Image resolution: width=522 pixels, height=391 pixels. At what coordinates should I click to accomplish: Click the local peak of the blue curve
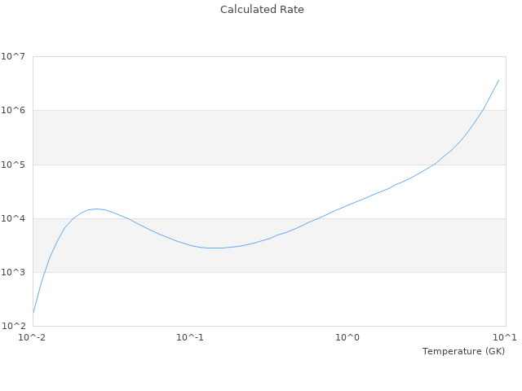97,209
